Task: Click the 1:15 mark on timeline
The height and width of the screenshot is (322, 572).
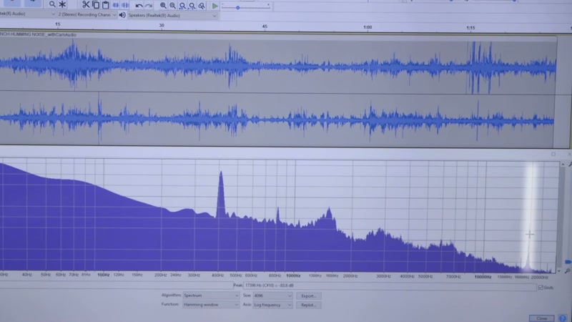Action: 470,28
